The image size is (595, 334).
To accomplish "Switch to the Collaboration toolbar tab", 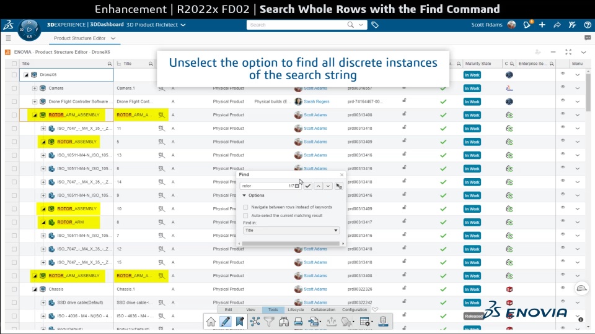I will tap(323, 310).
